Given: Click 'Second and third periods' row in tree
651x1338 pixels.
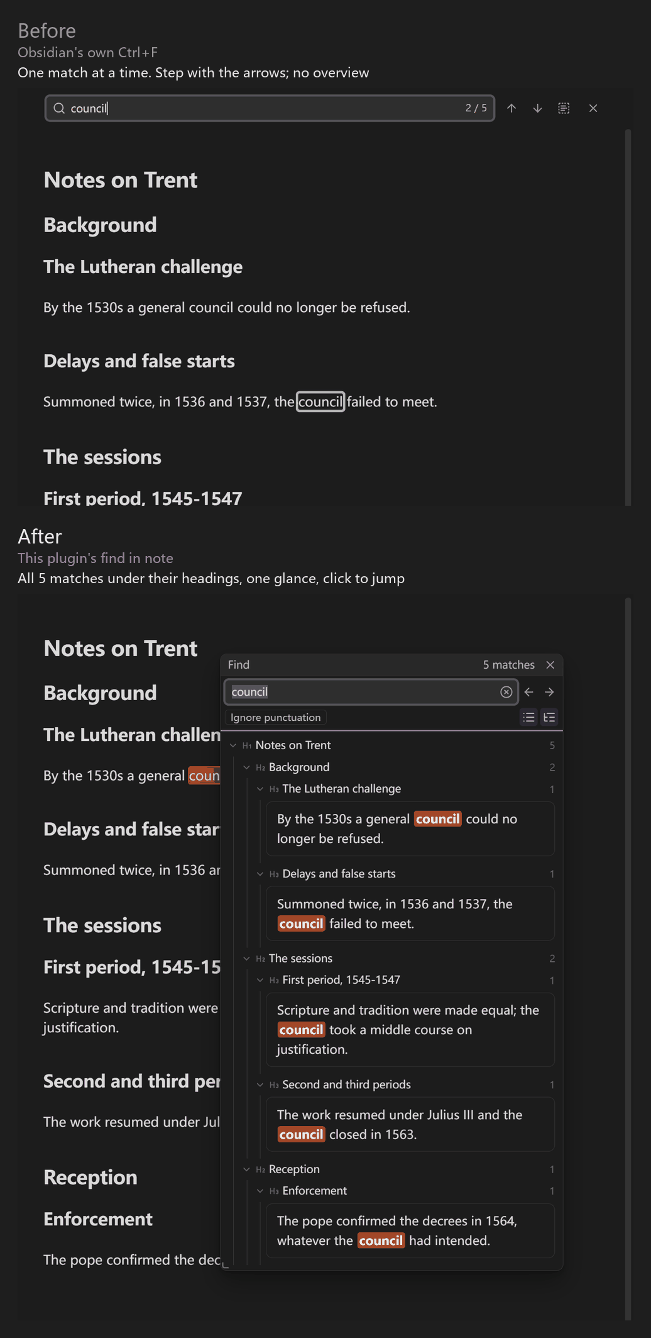Looking at the screenshot, I should pyautogui.click(x=405, y=1084).
